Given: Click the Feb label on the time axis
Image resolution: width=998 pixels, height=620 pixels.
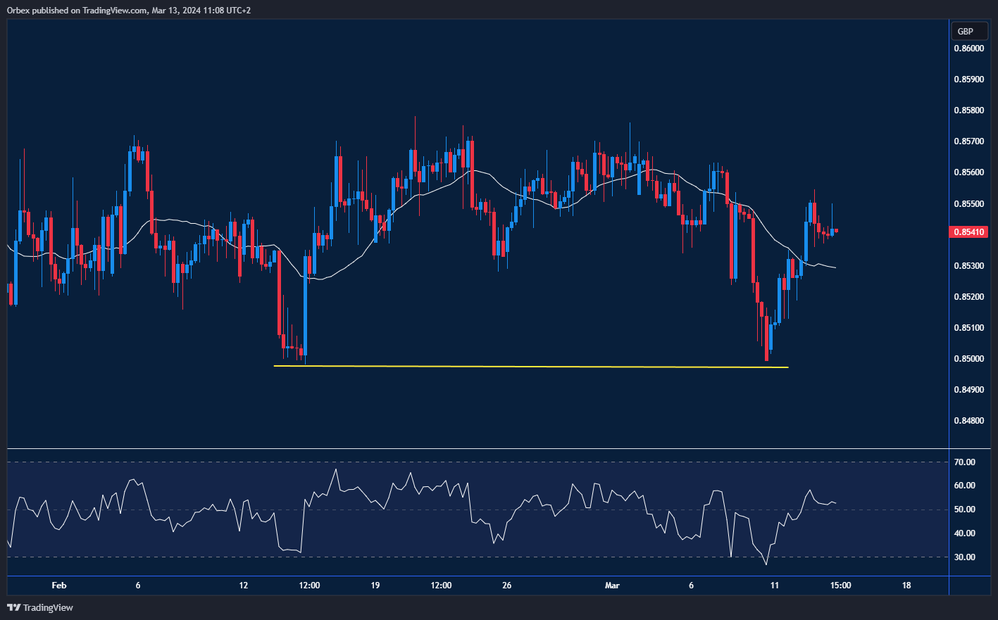Looking at the screenshot, I should point(59,585).
